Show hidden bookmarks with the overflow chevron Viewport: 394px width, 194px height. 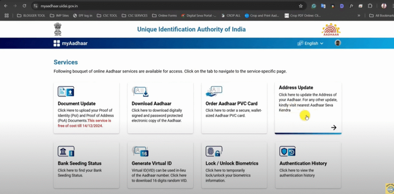pyautogui.click(x=359, y=16)
